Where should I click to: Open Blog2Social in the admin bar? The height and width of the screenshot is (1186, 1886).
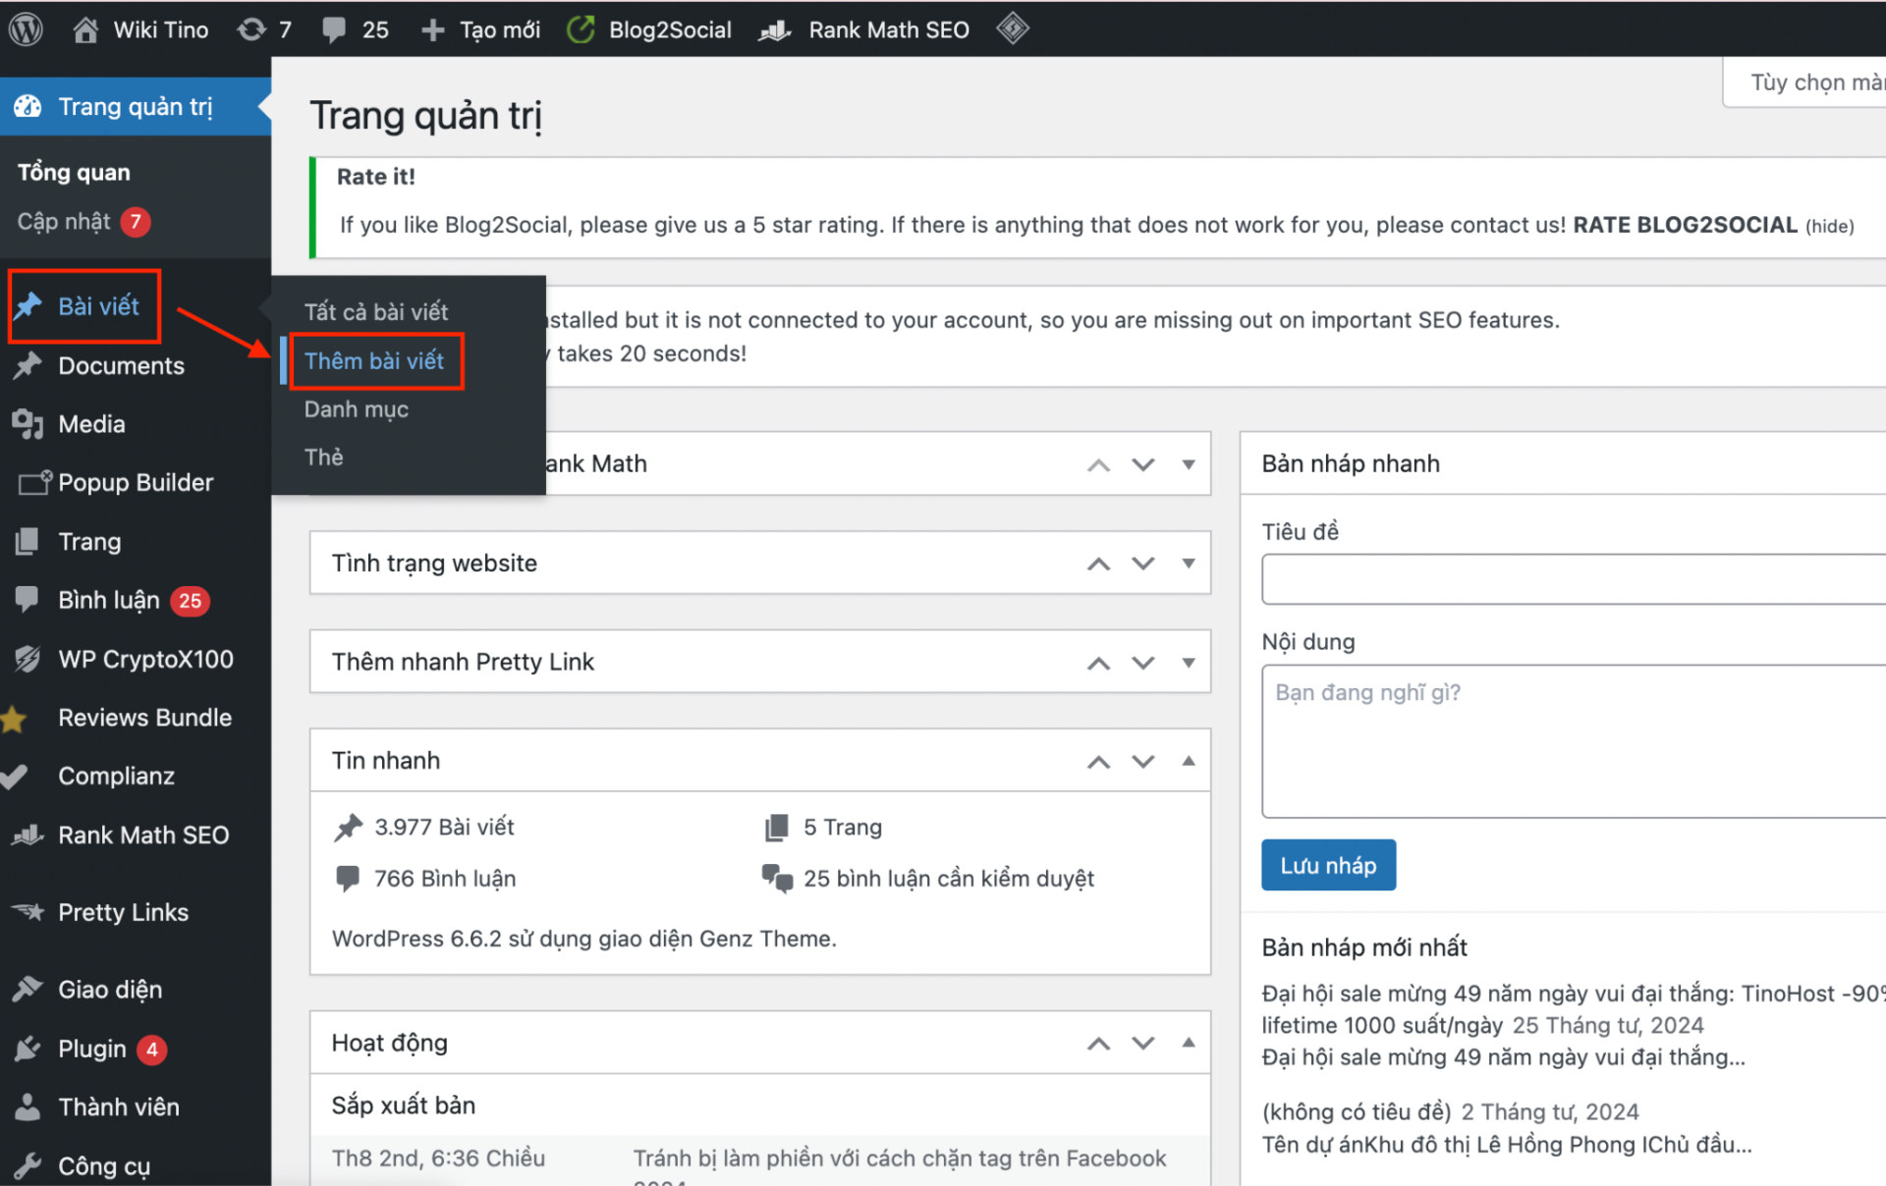(x=649, y=29)
